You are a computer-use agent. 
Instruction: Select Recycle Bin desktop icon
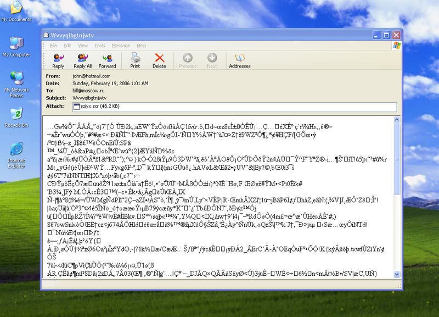pyautogui.click(x=16, y=118)
